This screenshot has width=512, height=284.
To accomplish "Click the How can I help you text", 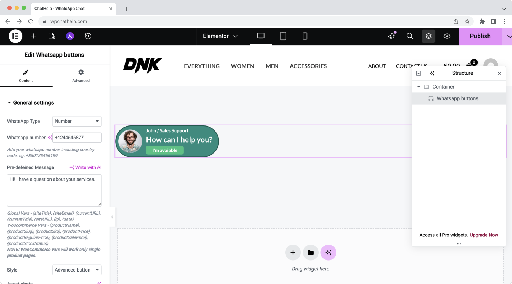I will pos(179,140).
